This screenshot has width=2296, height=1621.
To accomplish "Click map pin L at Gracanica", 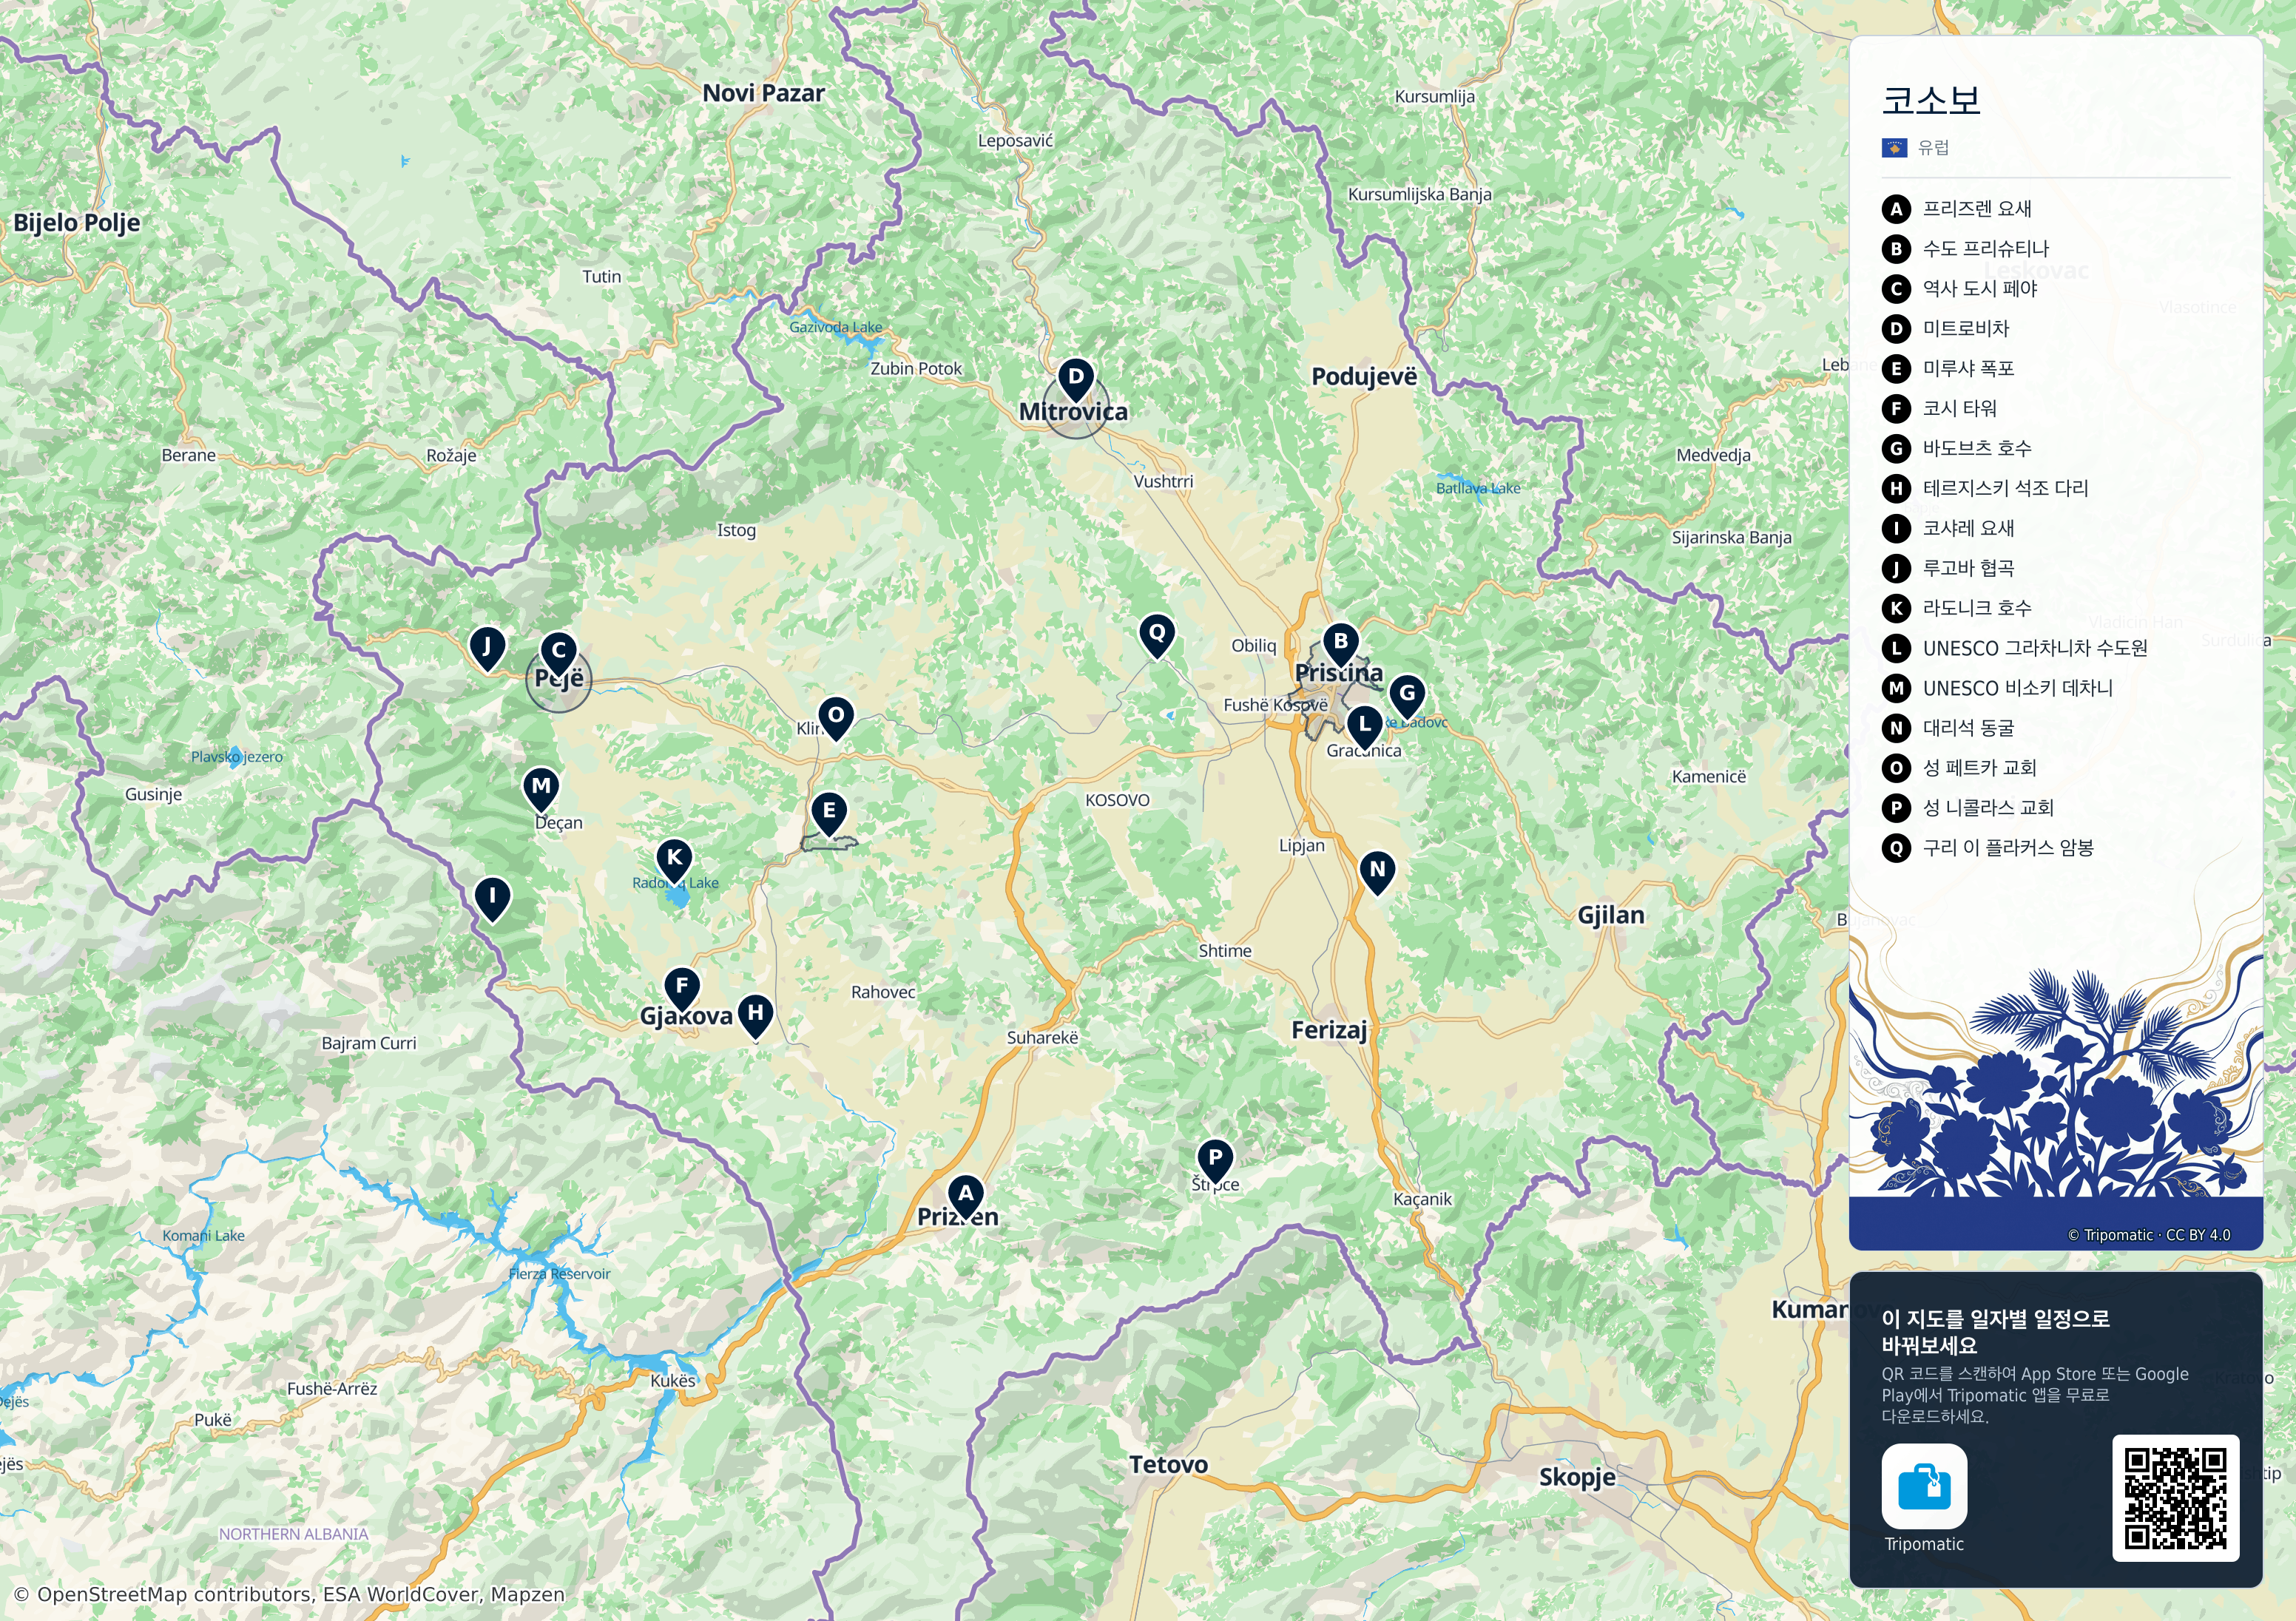I will point(1364,727).
